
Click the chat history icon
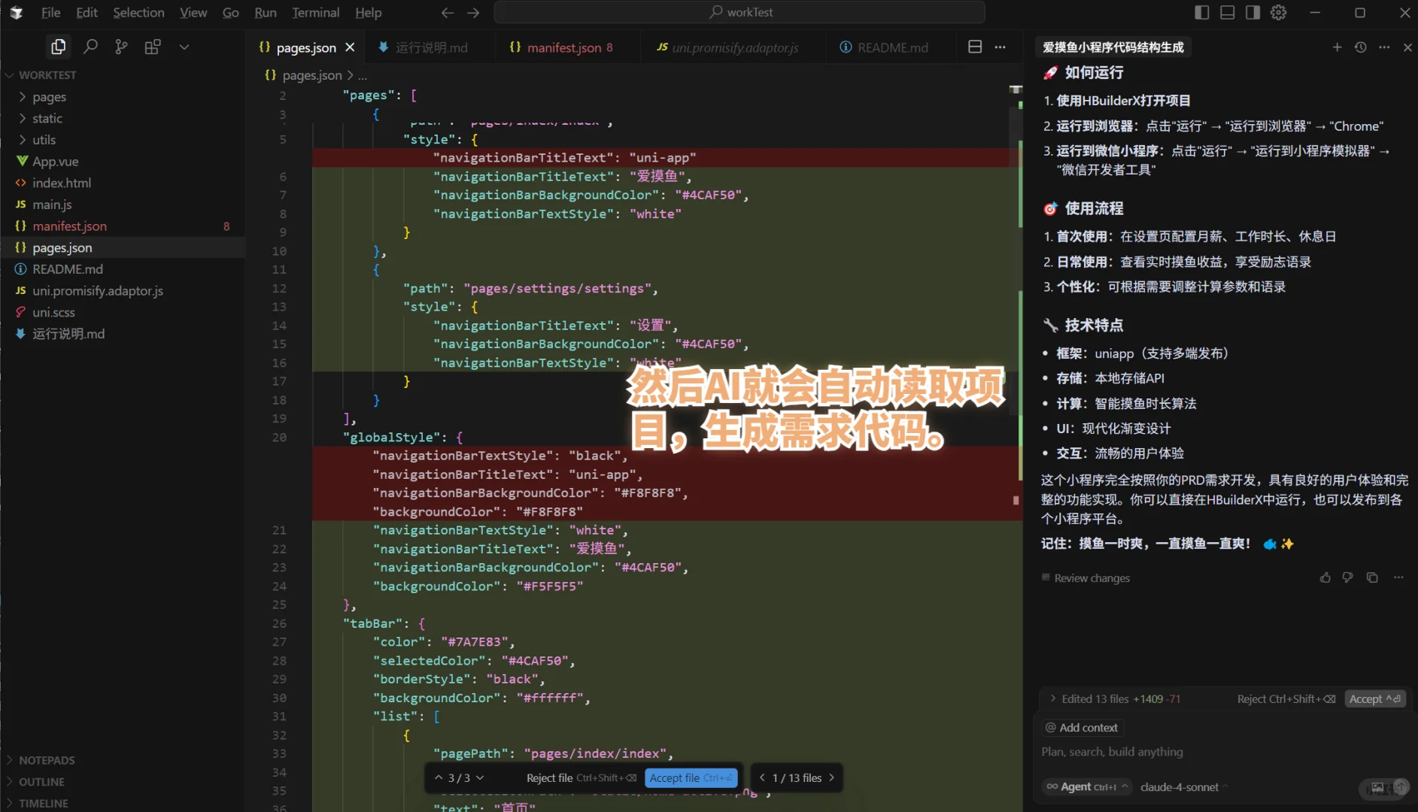[x=1360, y=47]
